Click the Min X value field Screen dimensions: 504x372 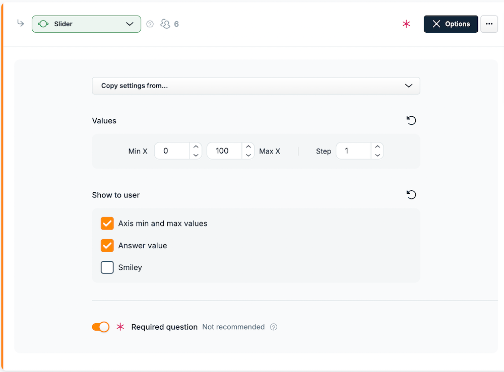[x=172, y=151]
